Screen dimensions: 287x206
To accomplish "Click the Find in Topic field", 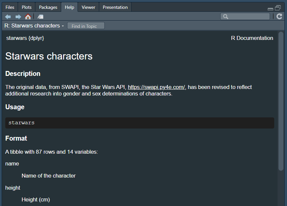I will (x=86, y=26).
